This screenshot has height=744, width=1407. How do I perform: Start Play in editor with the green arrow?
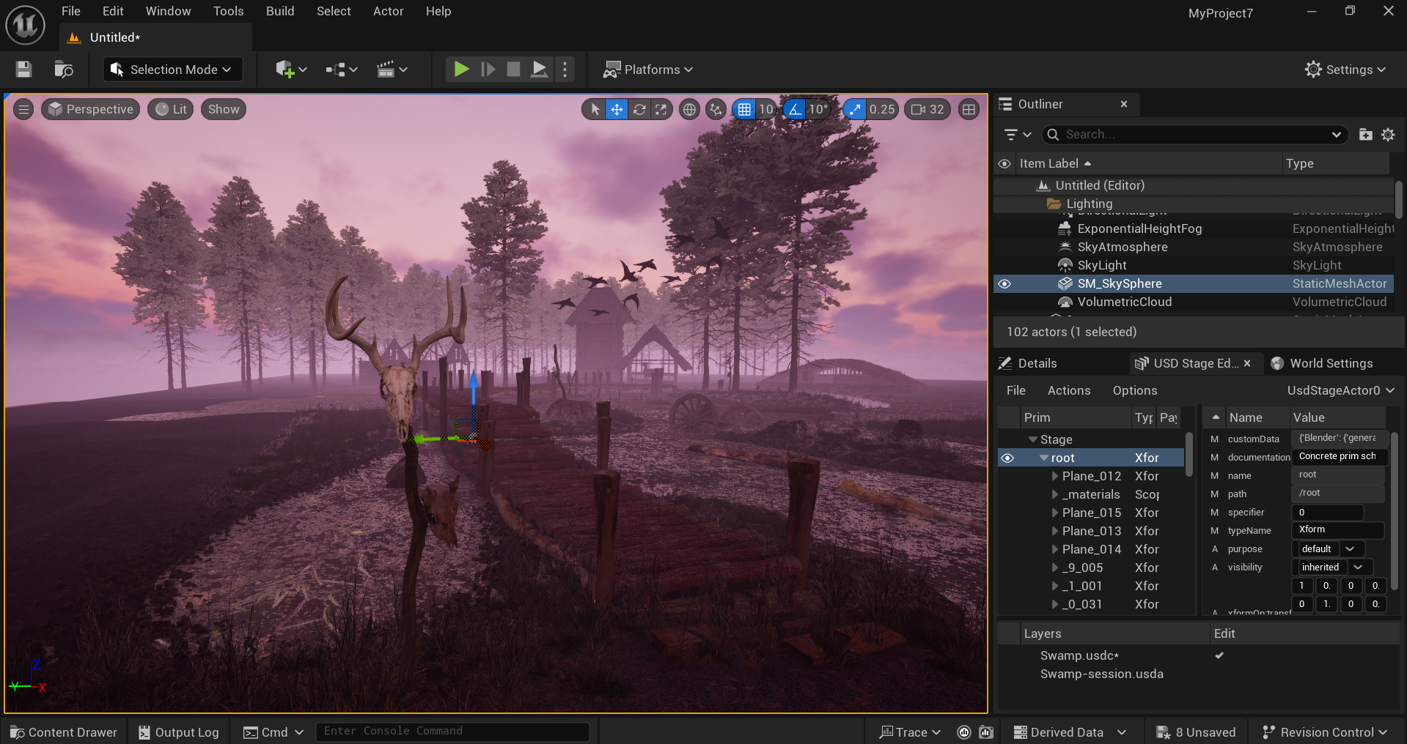(x=461, y=70)
